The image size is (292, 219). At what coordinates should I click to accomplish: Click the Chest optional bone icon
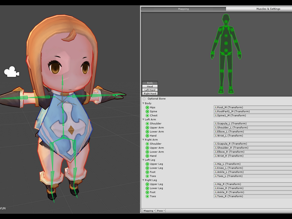point(147,115)
